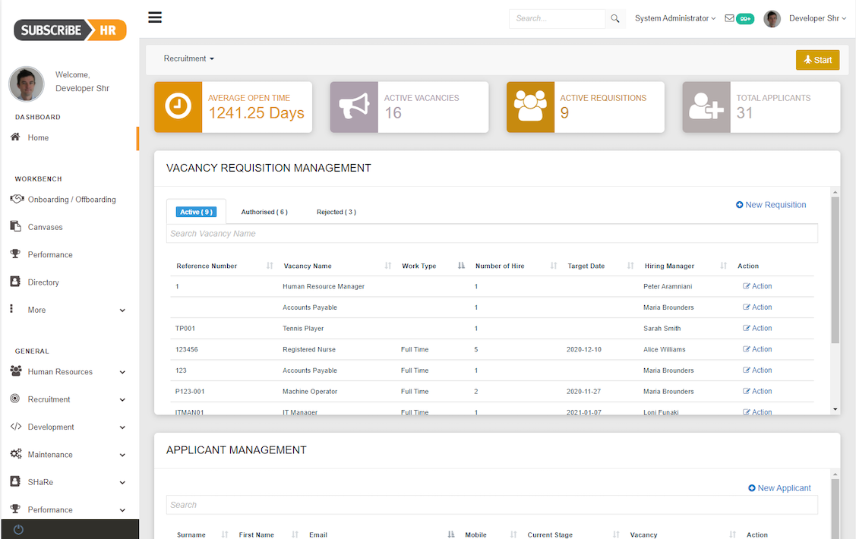Click the New Requisition link
Screen dimensions: 856x539
(x=770, y=204)
